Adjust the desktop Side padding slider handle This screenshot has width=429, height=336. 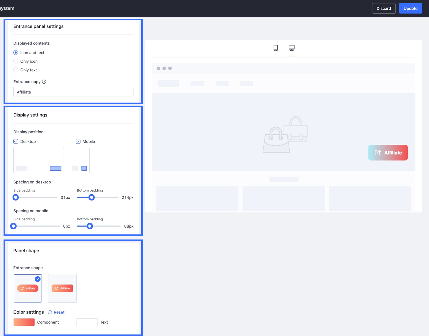click(16, 197)
